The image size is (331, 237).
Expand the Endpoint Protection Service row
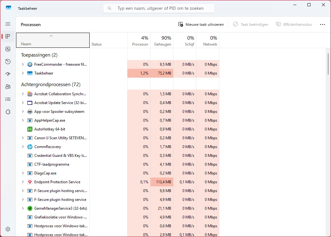[x=23, y=182]
